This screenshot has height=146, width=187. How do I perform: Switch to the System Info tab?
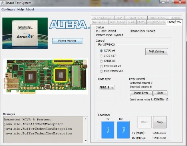tap(100, 22)
